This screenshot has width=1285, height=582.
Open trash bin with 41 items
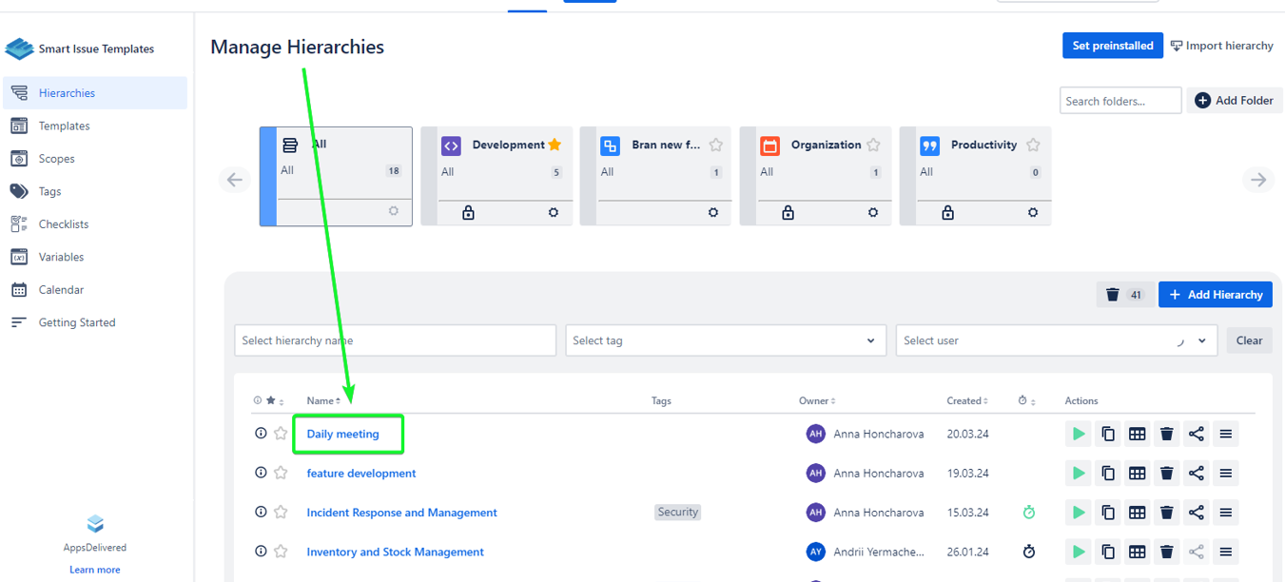click(x=1124, y=295)
